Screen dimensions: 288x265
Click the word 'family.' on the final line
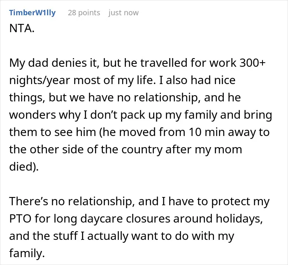[x=27, y=253]
